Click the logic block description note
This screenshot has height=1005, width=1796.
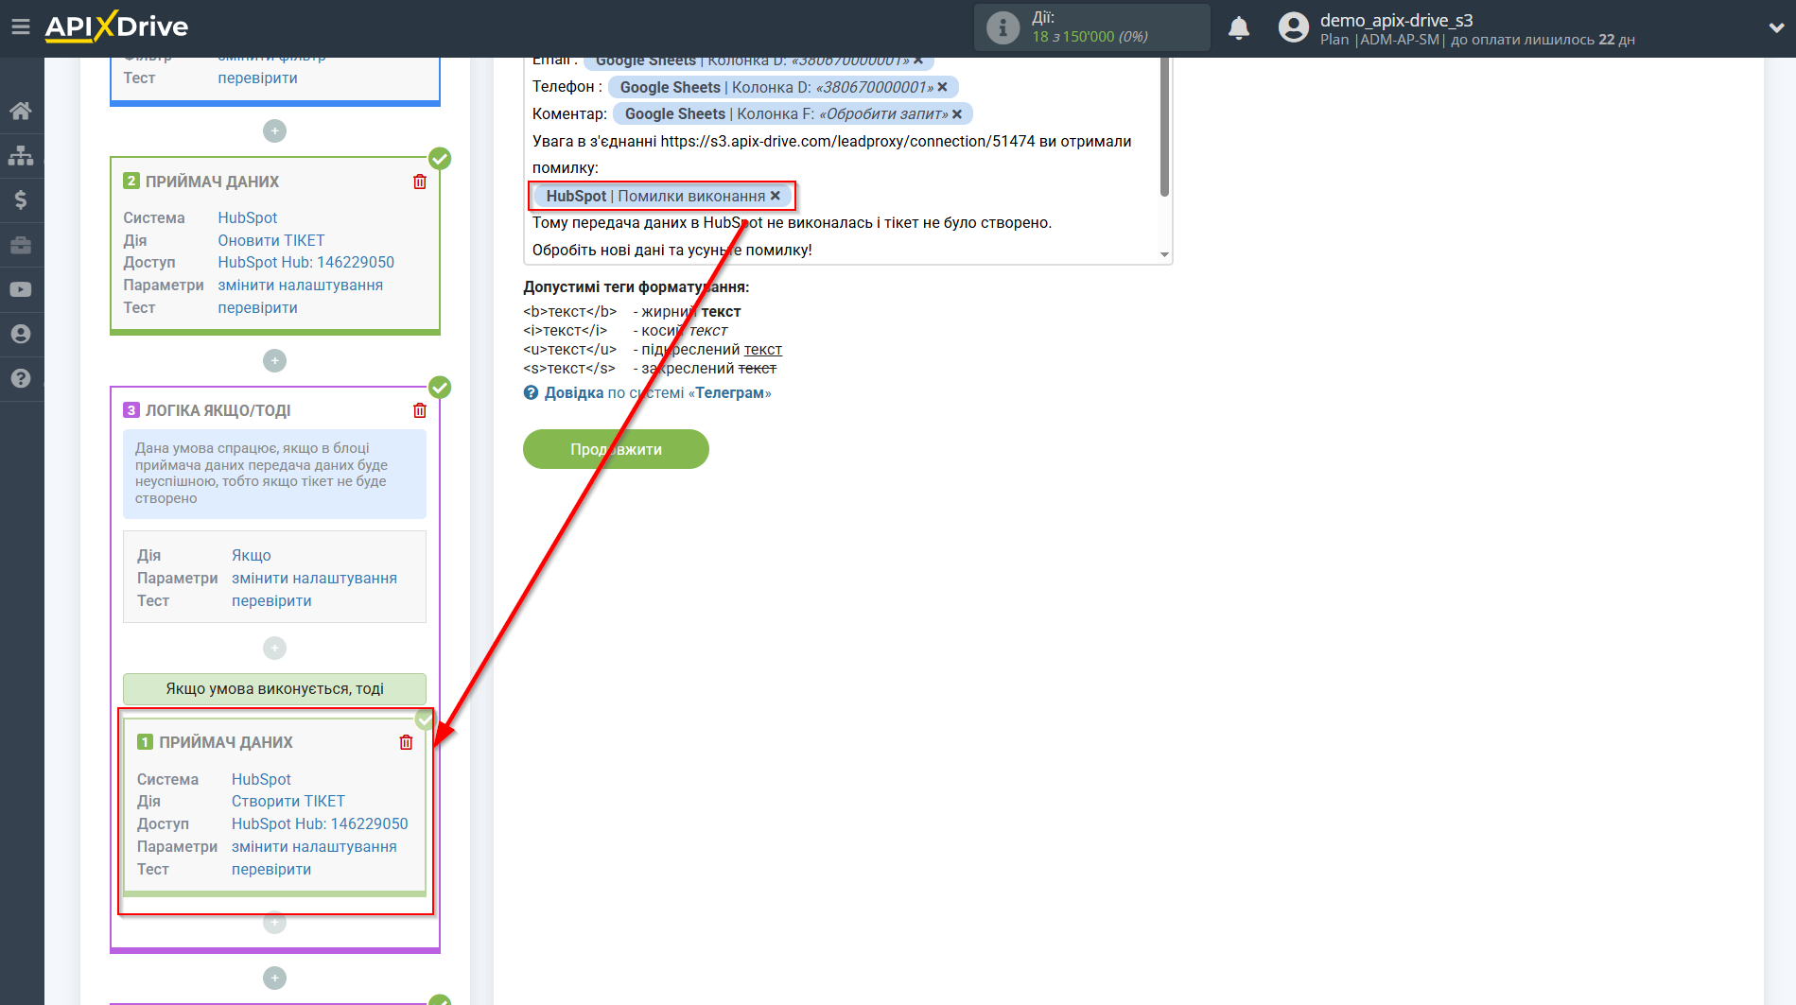click(x=274, y=474)
